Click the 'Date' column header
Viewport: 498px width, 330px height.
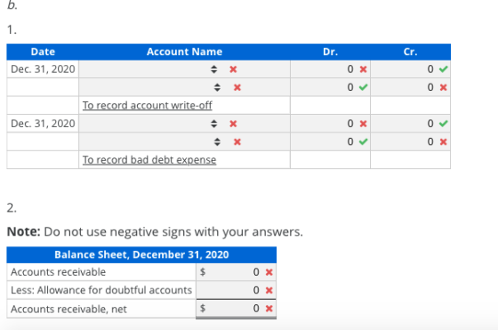(x=43, y=52)
